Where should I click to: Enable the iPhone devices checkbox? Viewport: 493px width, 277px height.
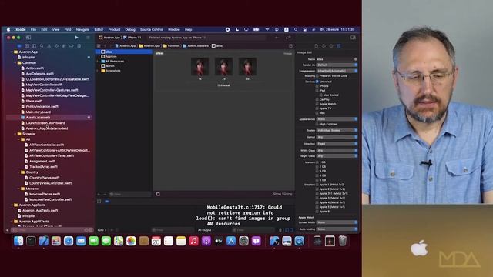point(317,86)
